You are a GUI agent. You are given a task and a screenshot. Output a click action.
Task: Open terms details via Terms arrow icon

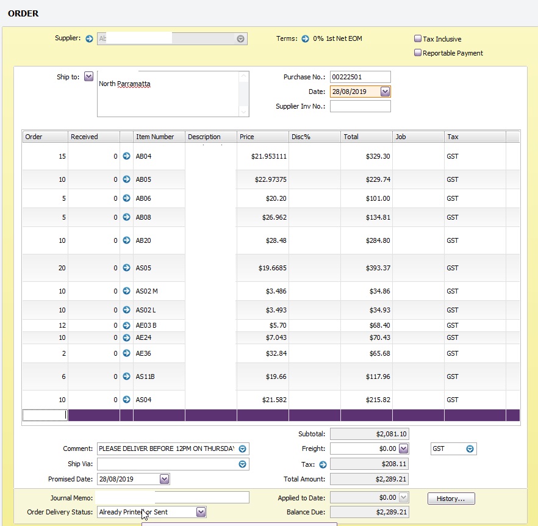pyautogui.click(x=305, y=38)
